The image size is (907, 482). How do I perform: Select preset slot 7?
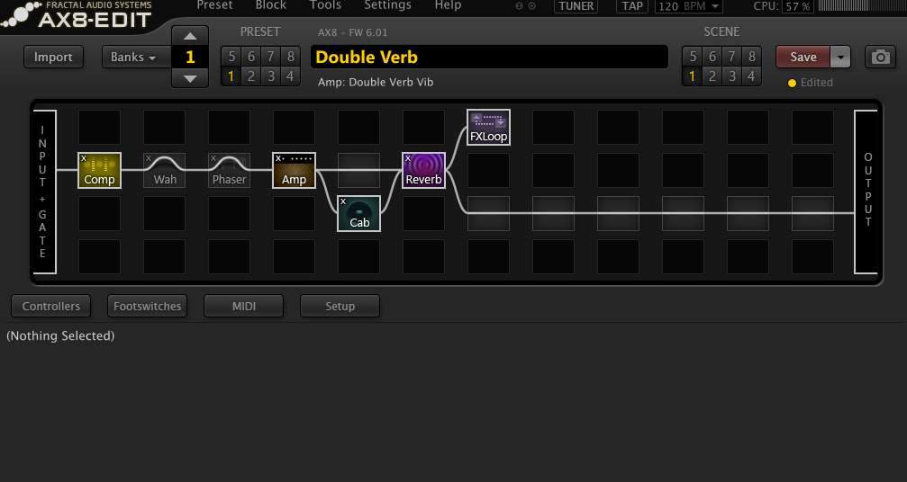pos(271,57)
